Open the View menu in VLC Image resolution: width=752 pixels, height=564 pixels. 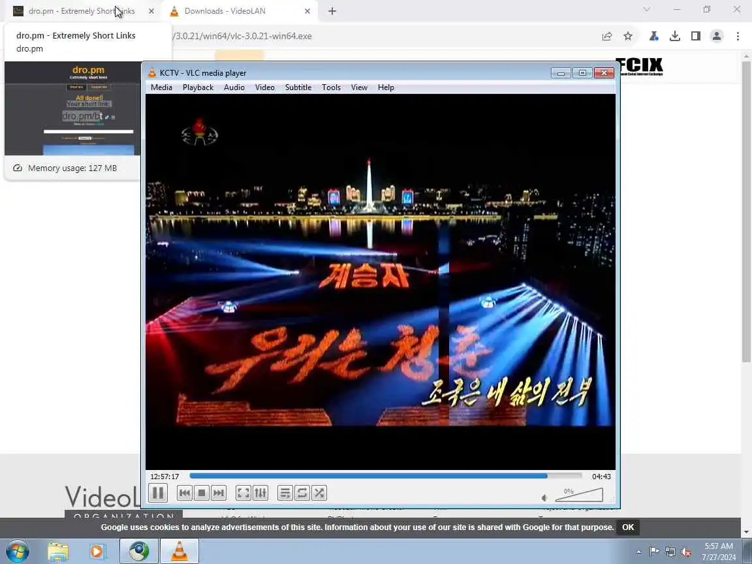(359, 87)
